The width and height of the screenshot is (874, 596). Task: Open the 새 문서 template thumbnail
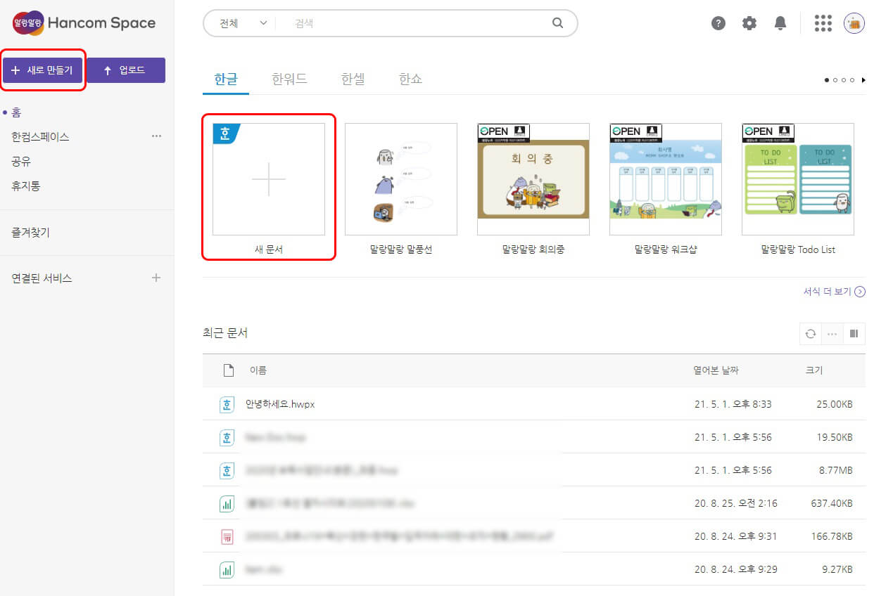(x=268, y=179)
